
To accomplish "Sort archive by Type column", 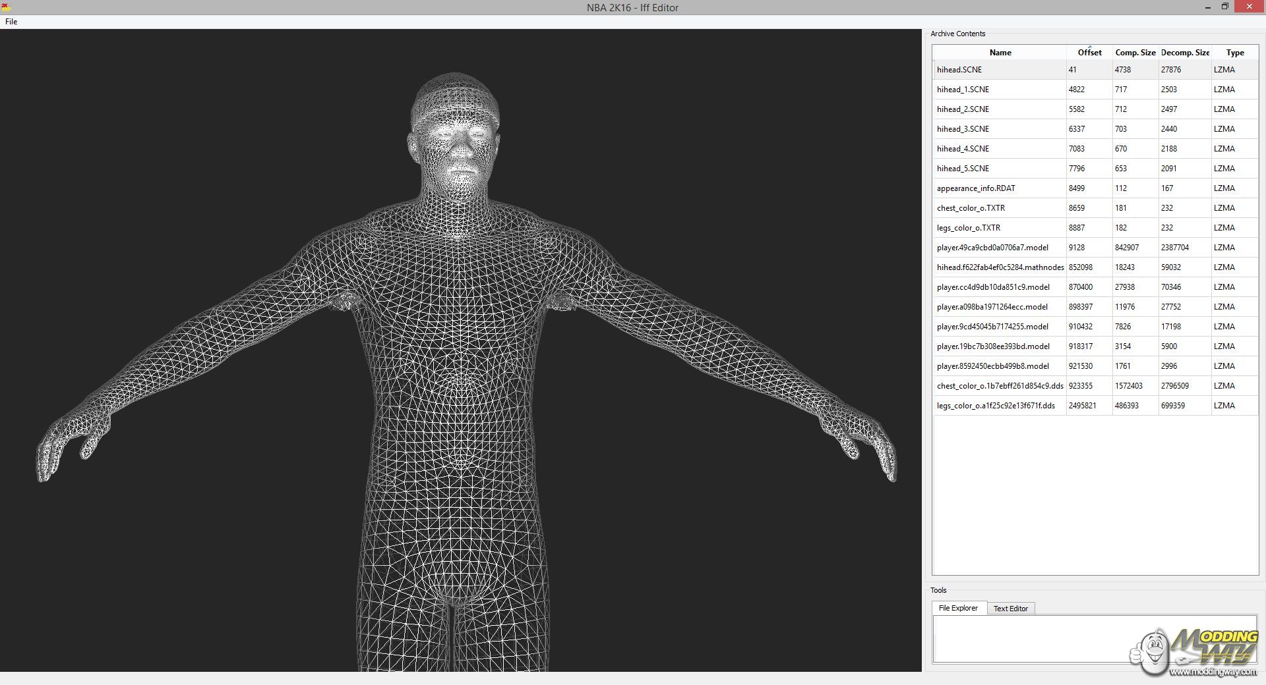I will click(1234, 53).
